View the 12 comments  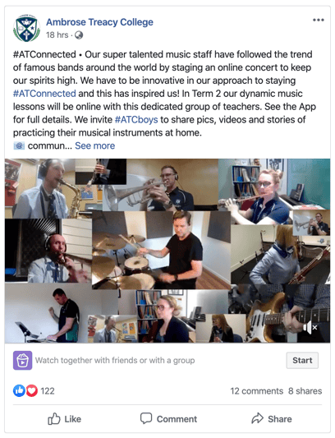256,391
